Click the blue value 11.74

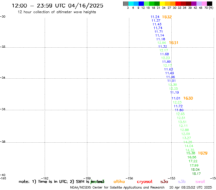(158, 28)
